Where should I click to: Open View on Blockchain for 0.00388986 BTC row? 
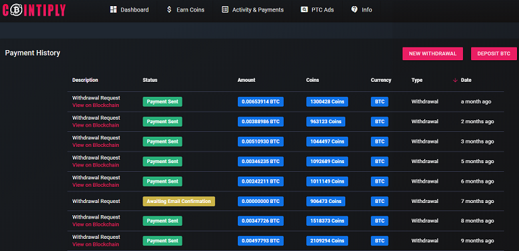pyautogui.click(x=96, y=125)
